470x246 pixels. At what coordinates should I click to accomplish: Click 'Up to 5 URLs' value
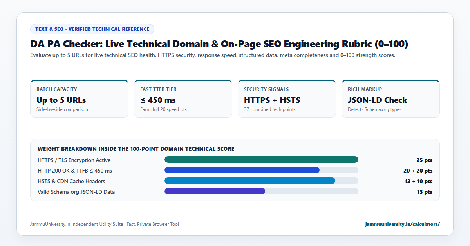pos(61,100)
